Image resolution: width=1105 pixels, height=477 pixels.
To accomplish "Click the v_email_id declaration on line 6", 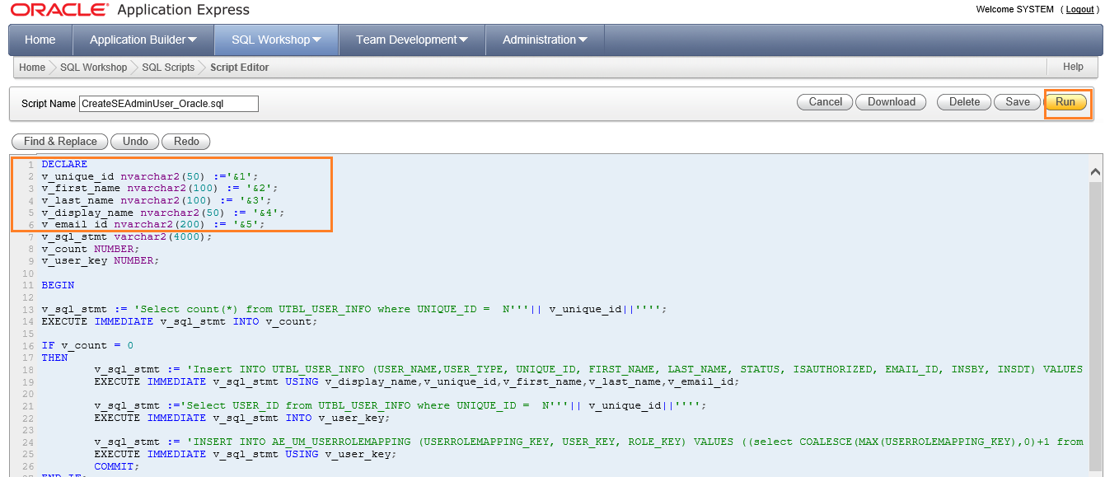I will (153, 224).
